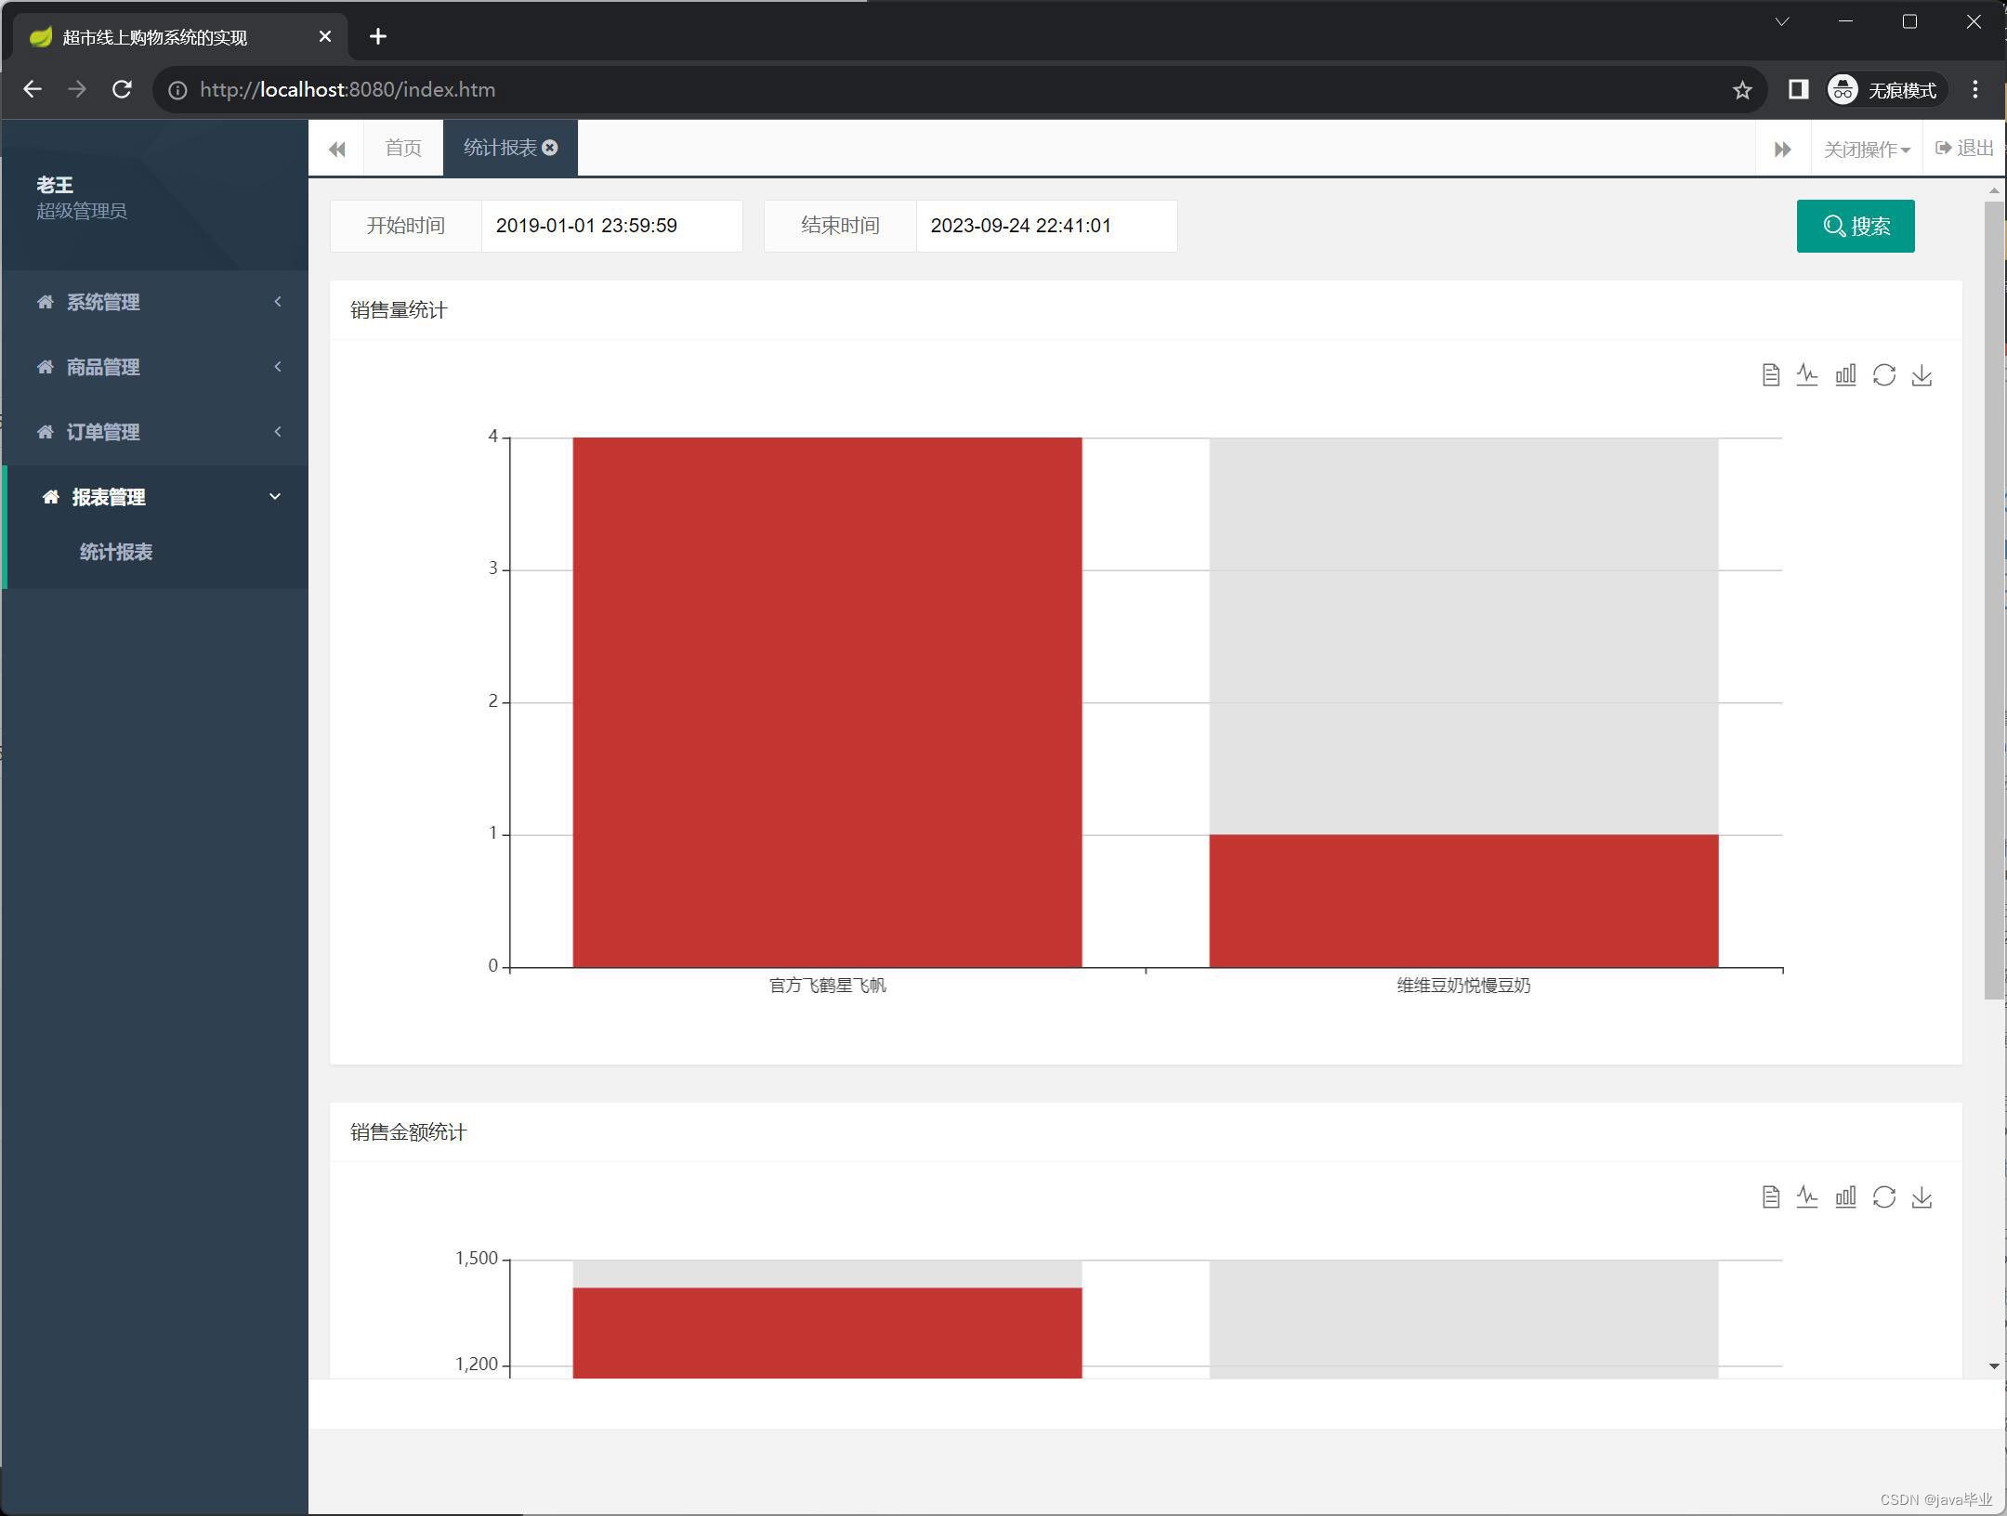Switch to the 首页 tab
Image resolution: width=2007 pixels, height=1516 pixels.
(x=403, y=148)
